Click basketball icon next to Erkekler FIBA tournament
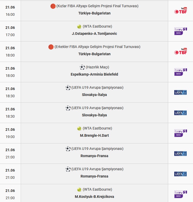Image resolution: width=193 pixels, height=202 pixels. [x=51, y=47]
